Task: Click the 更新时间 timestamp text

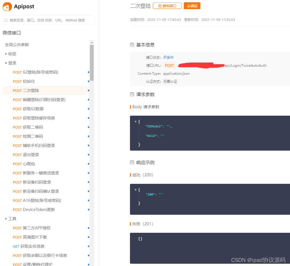Action: pos(210,20)
